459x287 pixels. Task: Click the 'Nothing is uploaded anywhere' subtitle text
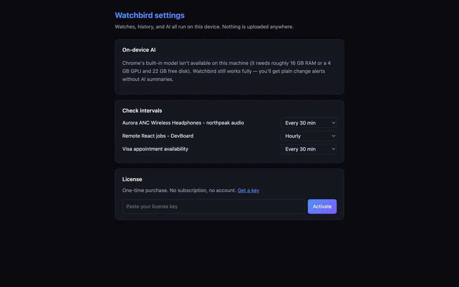[258, 27]
